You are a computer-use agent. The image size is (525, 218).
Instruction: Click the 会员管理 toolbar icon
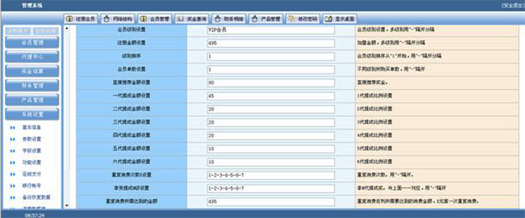(143, 19)
